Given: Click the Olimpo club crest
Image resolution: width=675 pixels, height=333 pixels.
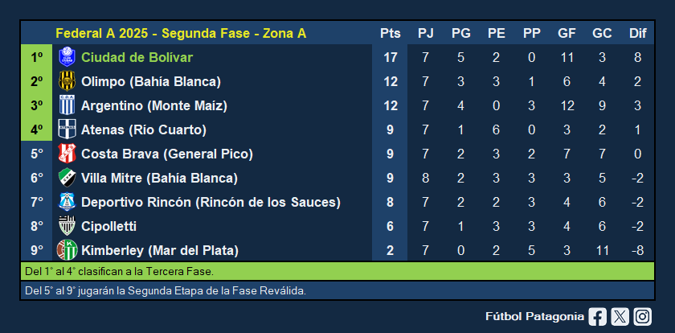Looking at the screenshot, I should point(67,81).
